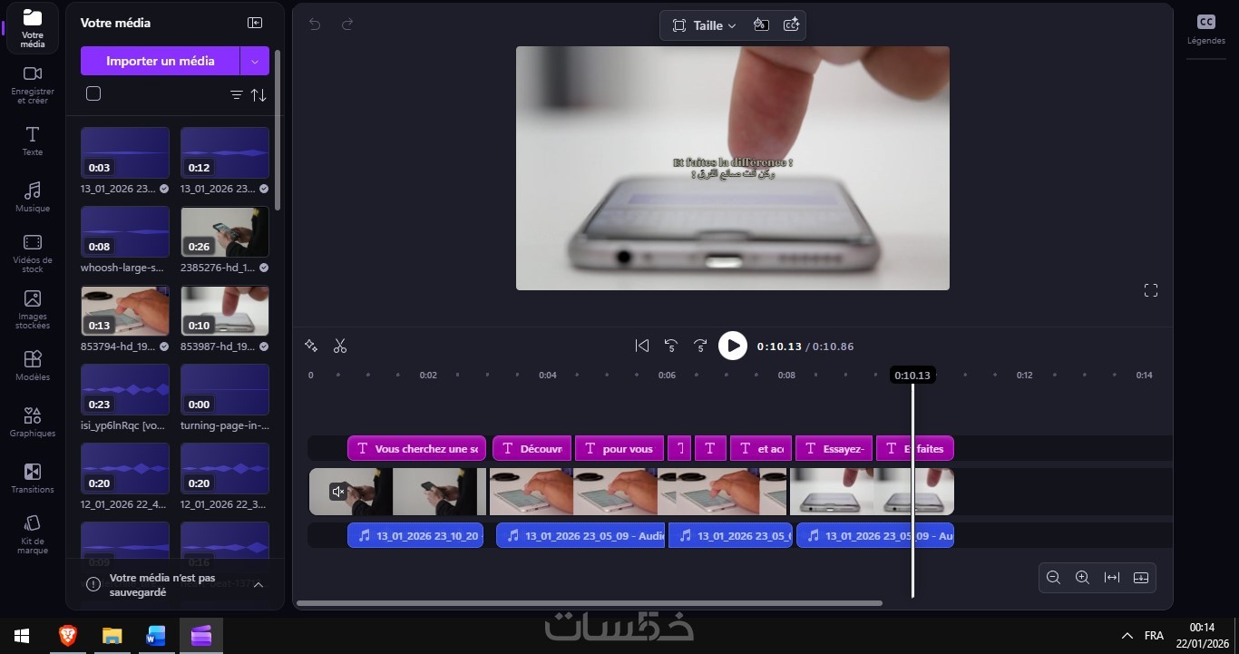Click the CC auto captions toolbar icon
The width and height of the screenshot is (1239, 654).
click(x=791, y=25)
